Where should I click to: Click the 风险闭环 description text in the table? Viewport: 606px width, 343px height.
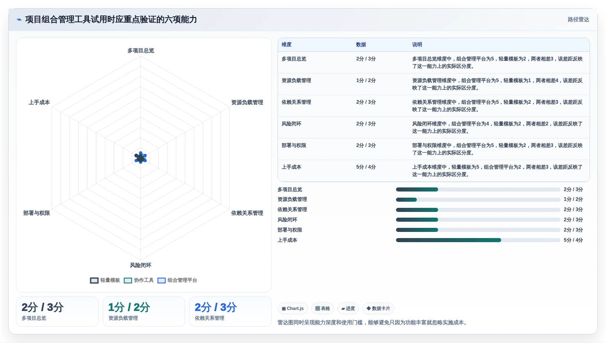pyautogui.click(x=497, y=127)
